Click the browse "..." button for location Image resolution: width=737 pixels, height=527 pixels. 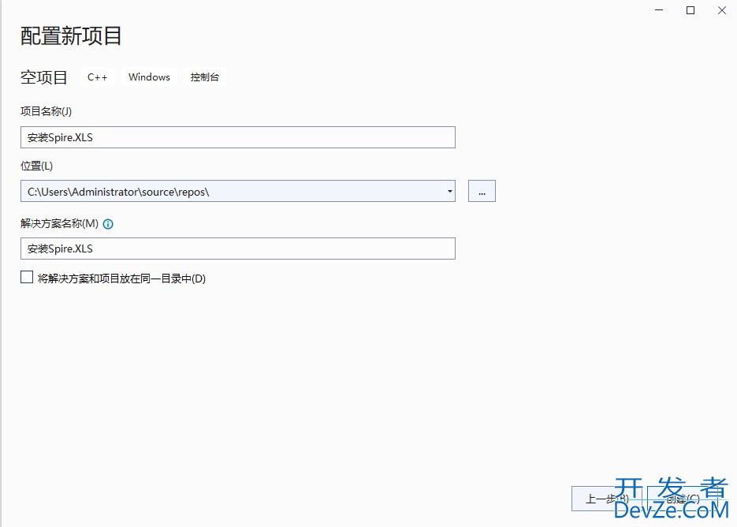(x=482, y=191)
